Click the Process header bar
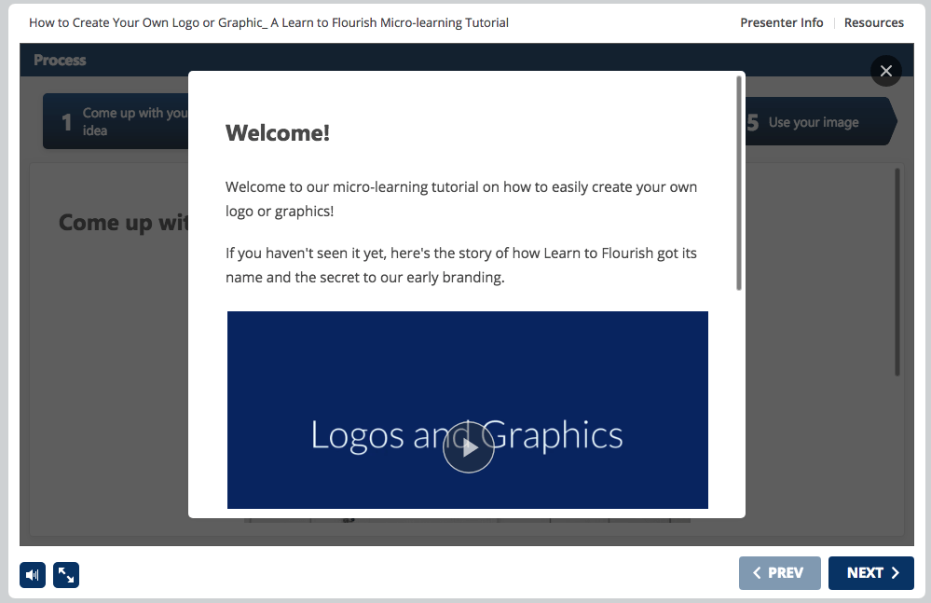The image size is (931, 603). [x=103, y=60]
